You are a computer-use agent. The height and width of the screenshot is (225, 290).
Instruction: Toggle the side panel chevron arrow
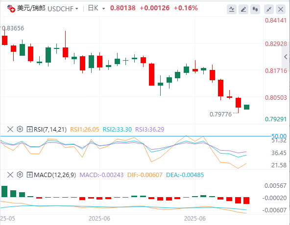coord(286,57)
